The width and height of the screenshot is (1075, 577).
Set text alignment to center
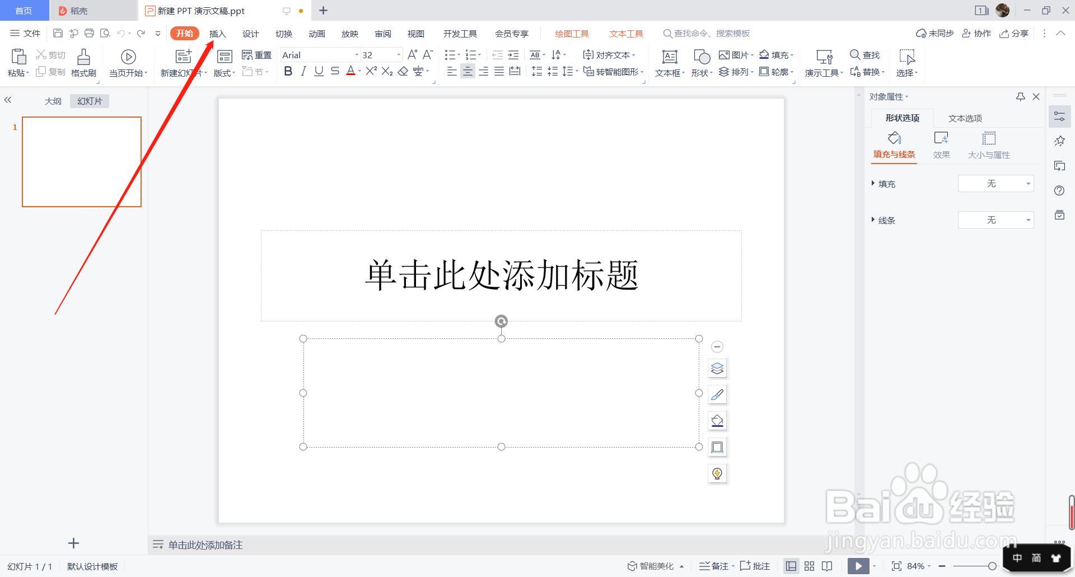point(468,71)
